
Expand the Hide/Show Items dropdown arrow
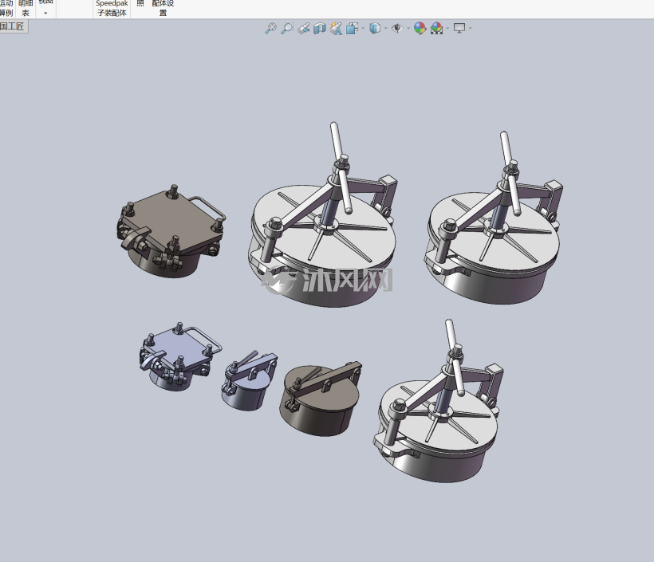[x=408, y=29]
